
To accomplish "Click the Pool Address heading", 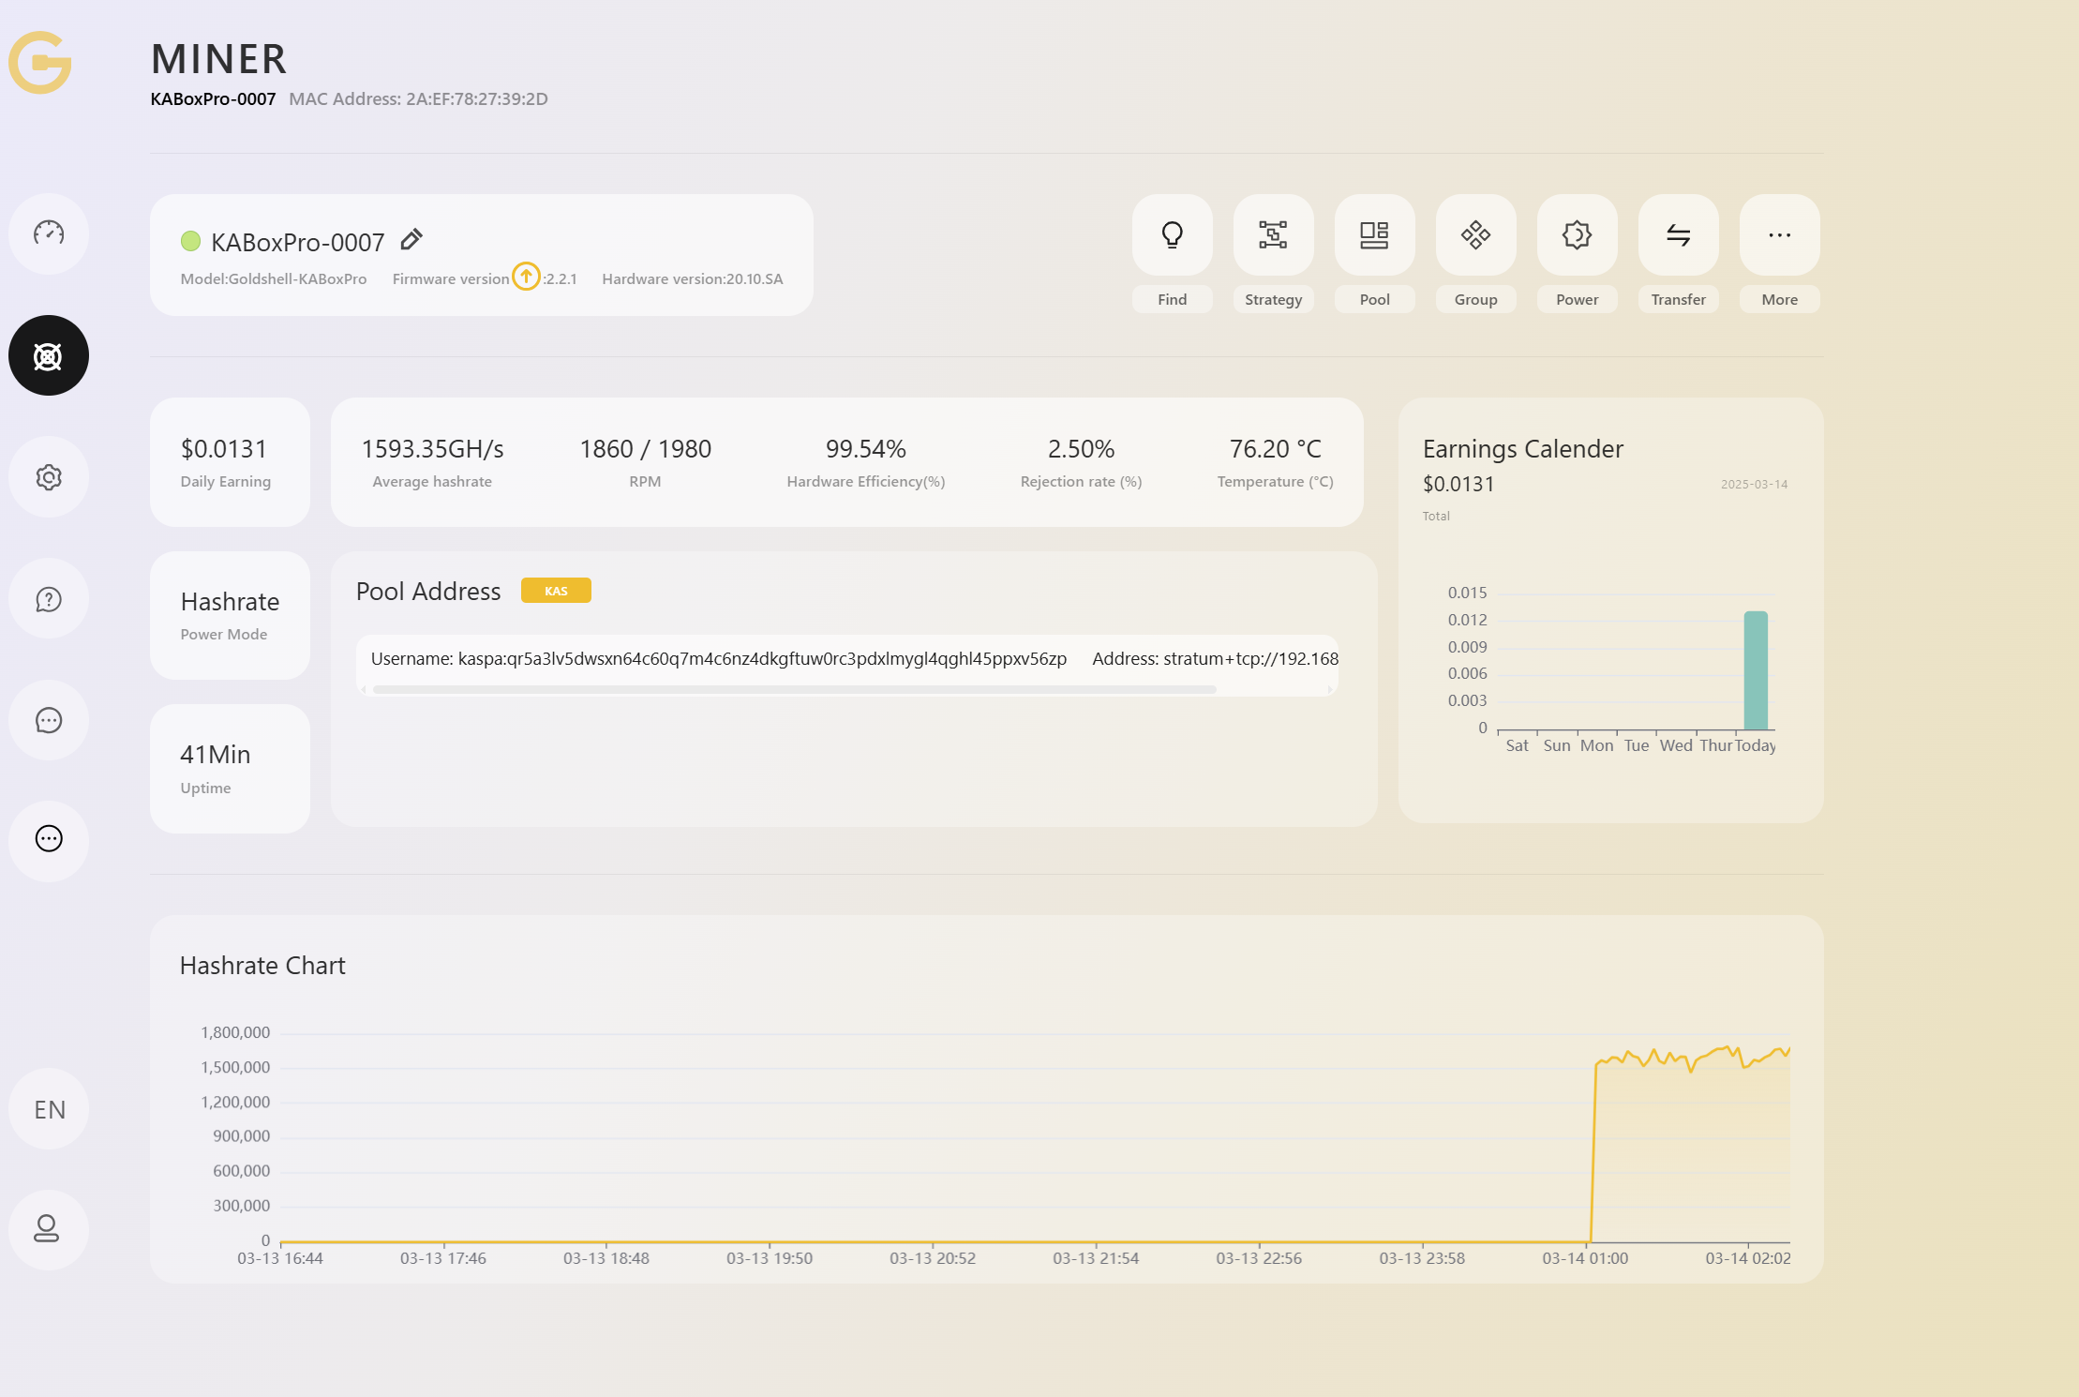I will 428,592.
